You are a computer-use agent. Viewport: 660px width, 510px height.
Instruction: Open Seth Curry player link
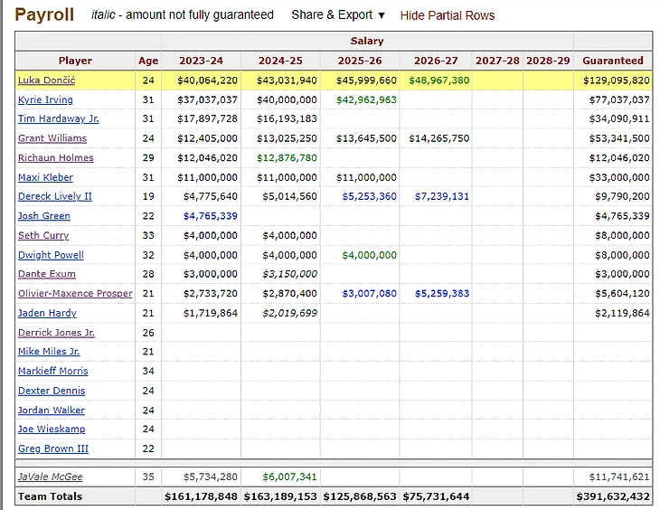42,235
